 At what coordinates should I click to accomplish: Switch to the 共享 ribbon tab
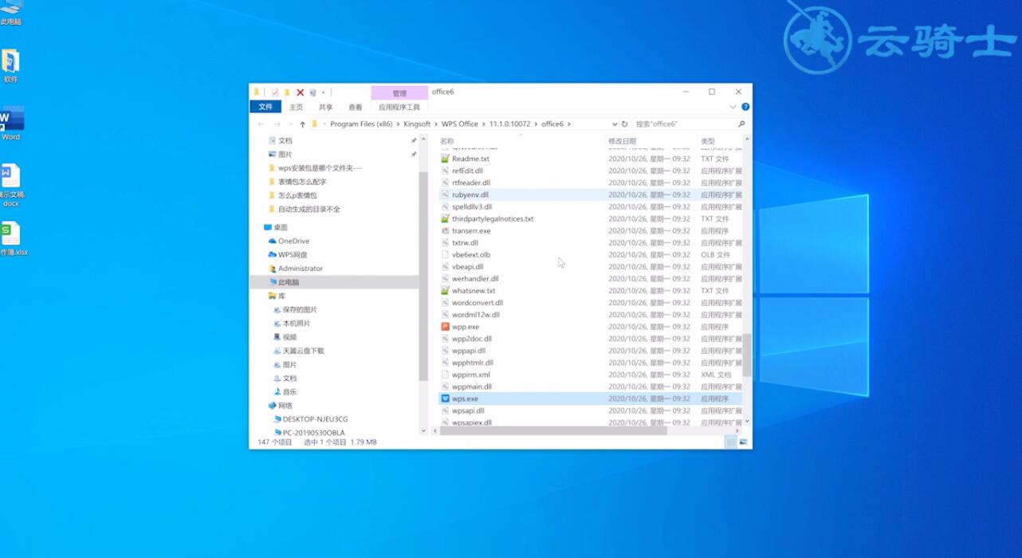(x=325, y=107)
